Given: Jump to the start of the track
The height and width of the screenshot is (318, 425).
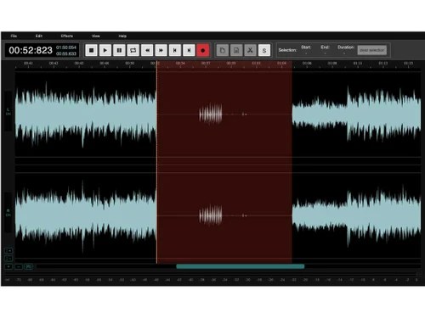Looking at the screenshot, I should pos(175,50).
